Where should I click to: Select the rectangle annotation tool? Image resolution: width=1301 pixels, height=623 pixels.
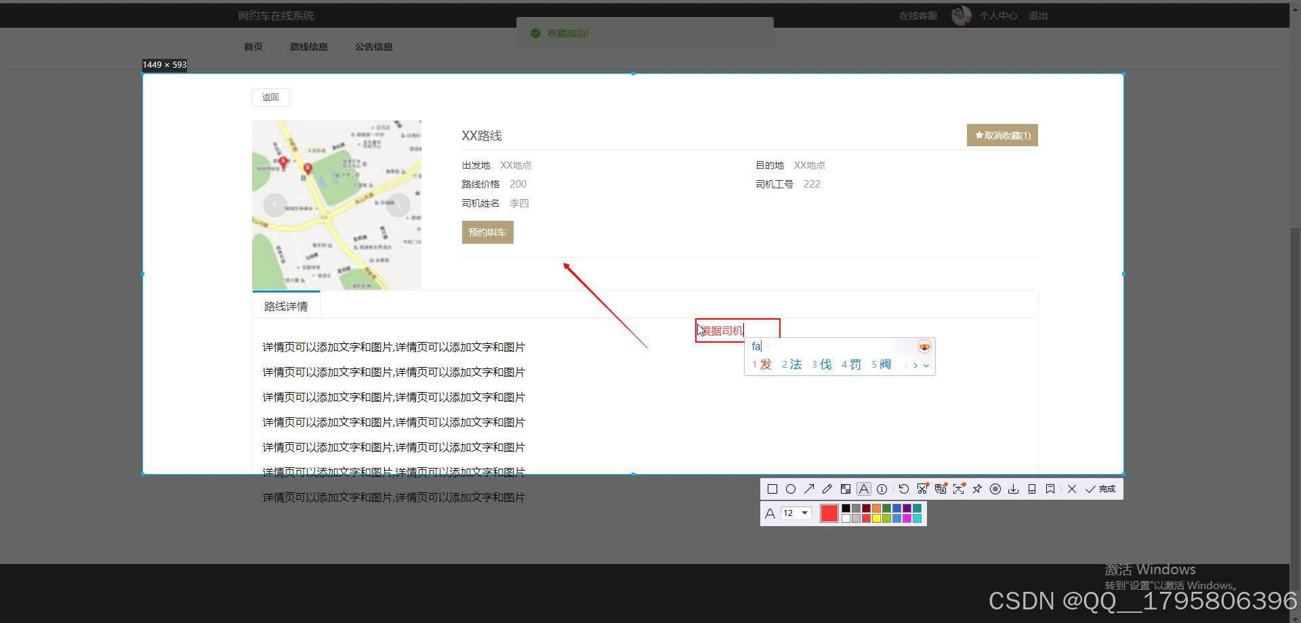click(x=772, y=489)
